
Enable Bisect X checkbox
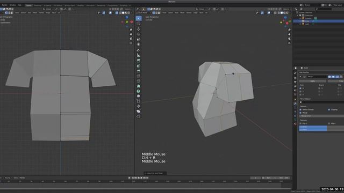pos(319,88)
